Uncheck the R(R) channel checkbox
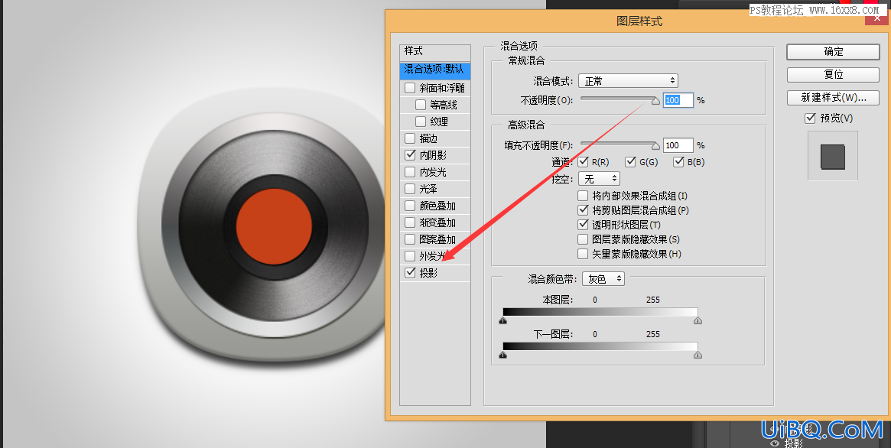 pos(583,162)
